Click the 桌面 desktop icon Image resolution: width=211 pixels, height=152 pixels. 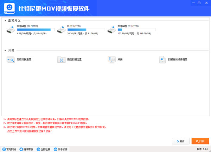(x=112, y=60)
